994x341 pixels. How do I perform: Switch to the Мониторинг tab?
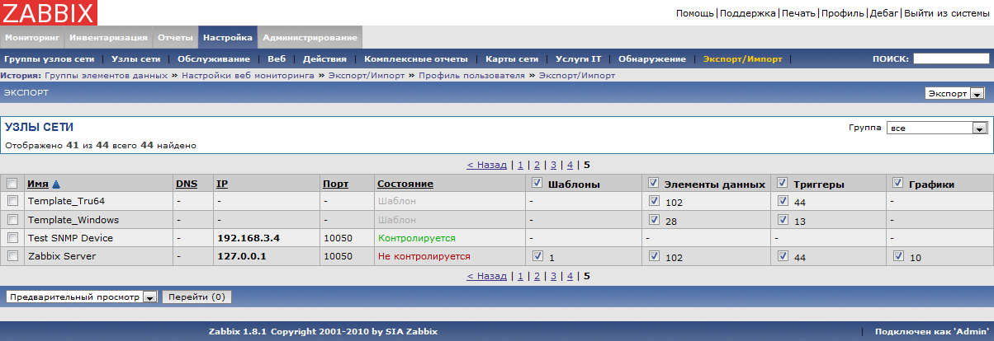(32, 38)
